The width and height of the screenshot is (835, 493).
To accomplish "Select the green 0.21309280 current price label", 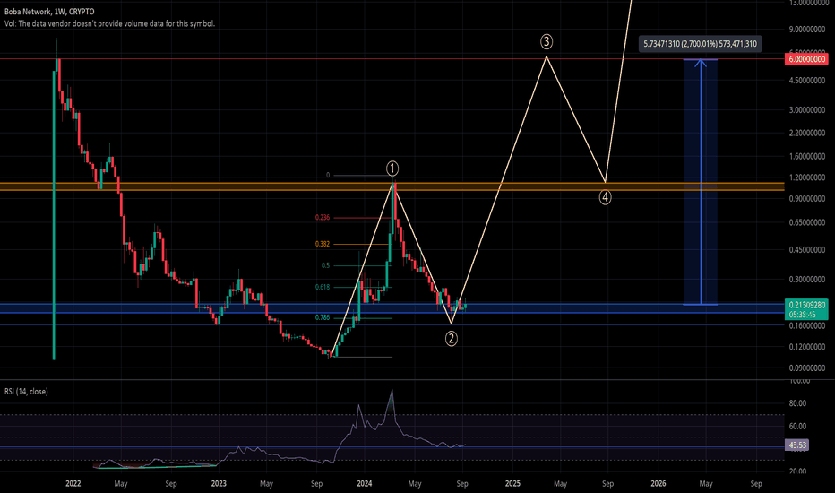I will (x=806, y=305).
